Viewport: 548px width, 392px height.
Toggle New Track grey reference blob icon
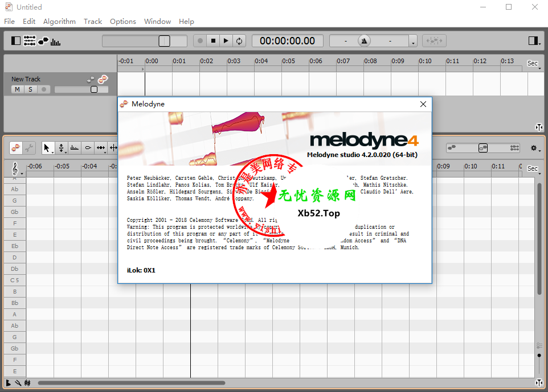point(91,80)
